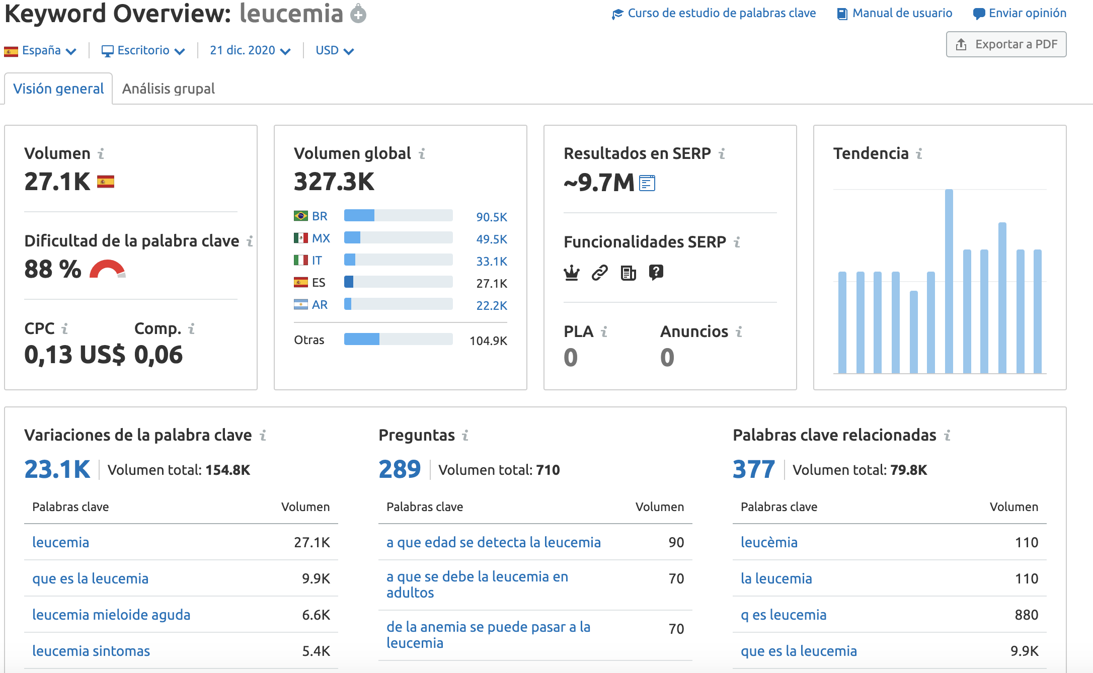Click the info icon next to Comp.
The height and width of the screenshot is (673, 1093).
[x=191, y=329]
